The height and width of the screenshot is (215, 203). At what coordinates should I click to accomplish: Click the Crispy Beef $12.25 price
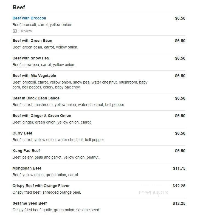point(179,186)
